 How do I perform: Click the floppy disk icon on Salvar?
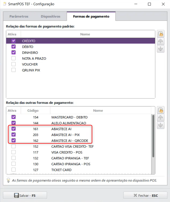click(x=16, y=196)
